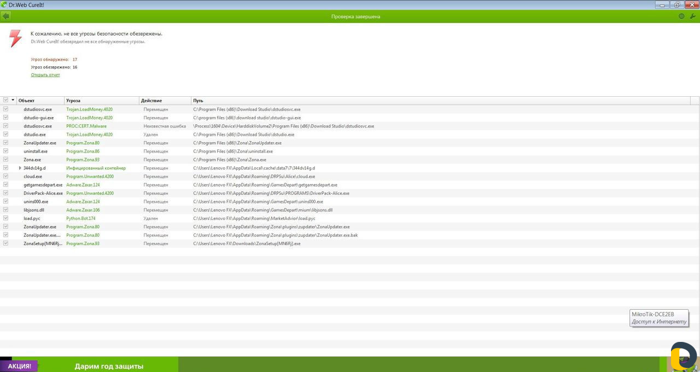Toggle the select-all header checkbox
Image resolution: width=700 pixels, height=372 pixels.
point(5,100)
